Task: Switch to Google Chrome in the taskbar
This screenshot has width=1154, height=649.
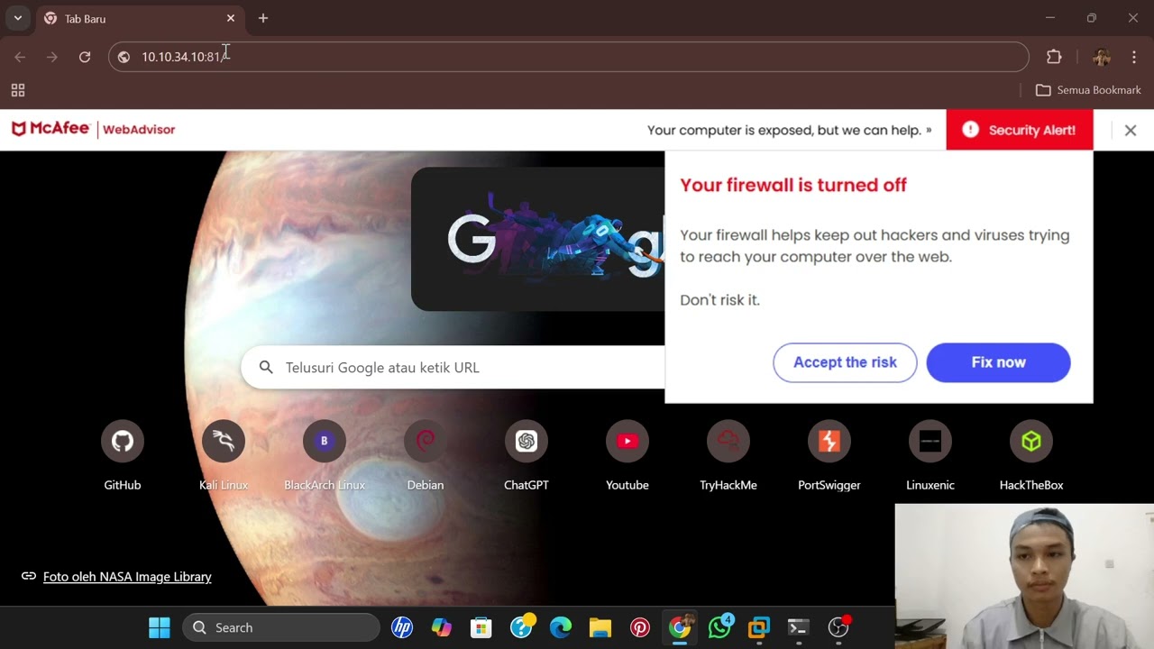Action: [680, 627]
